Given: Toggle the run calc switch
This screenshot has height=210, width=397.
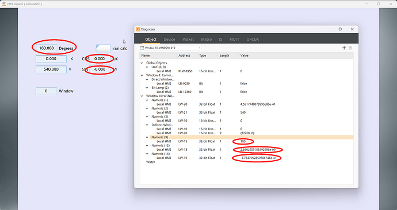Looking at the screenshot, I should pyautogui.click(x=103, y=48).
